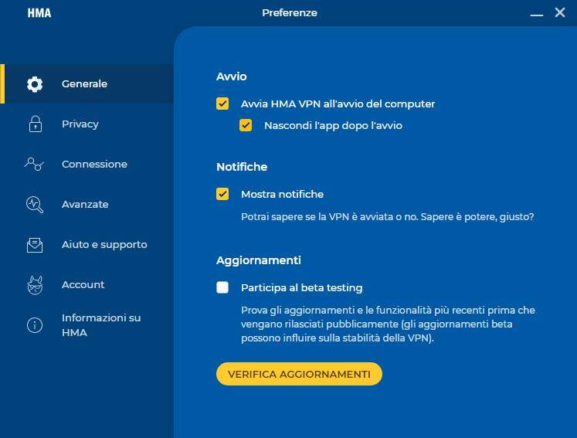
Task: Click the Avvio section heading
Action: [x=232, y=76]
